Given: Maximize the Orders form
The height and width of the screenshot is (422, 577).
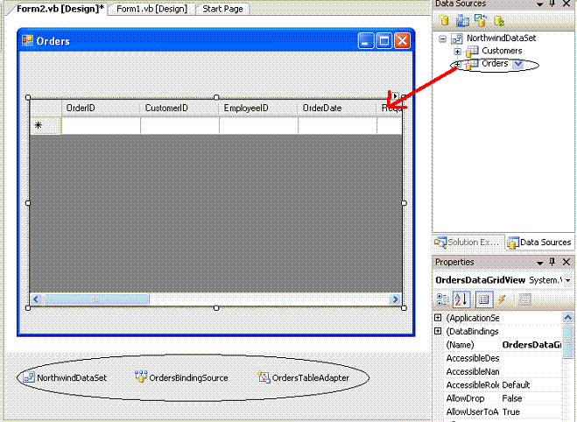Looking at the screenshot, I should [x=383, y=41].
